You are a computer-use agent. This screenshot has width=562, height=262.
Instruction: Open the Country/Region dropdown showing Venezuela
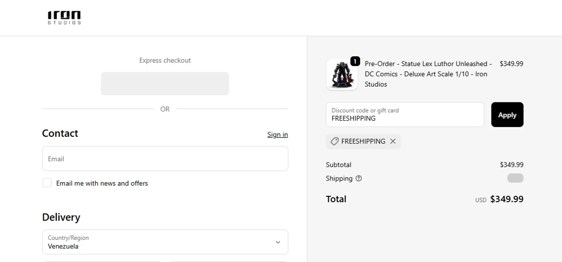(x=165, y=242)
